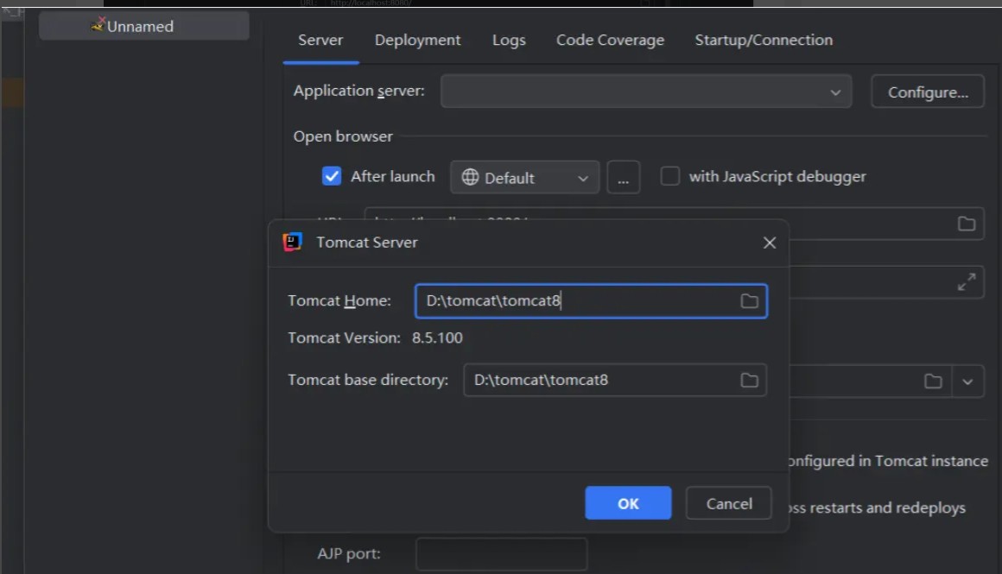Uncheck the After launch checkbox
This screenshot has height=574, width=1002.
[x=332, y=177]
